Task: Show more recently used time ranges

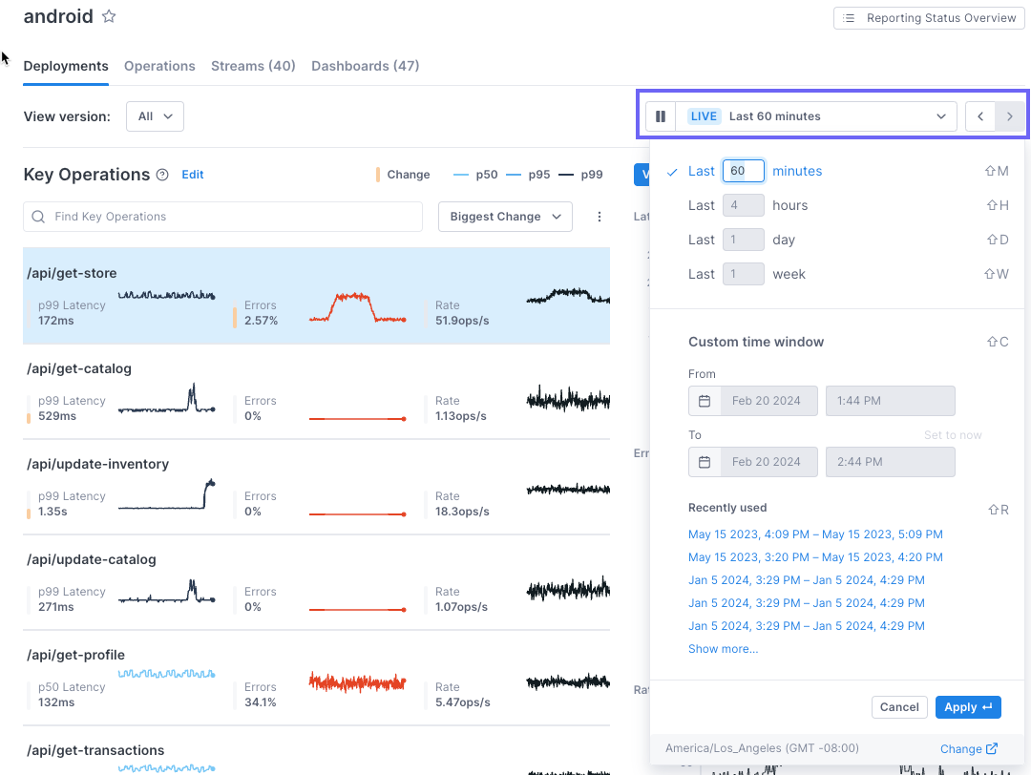Action: click(x=724, y=649)
